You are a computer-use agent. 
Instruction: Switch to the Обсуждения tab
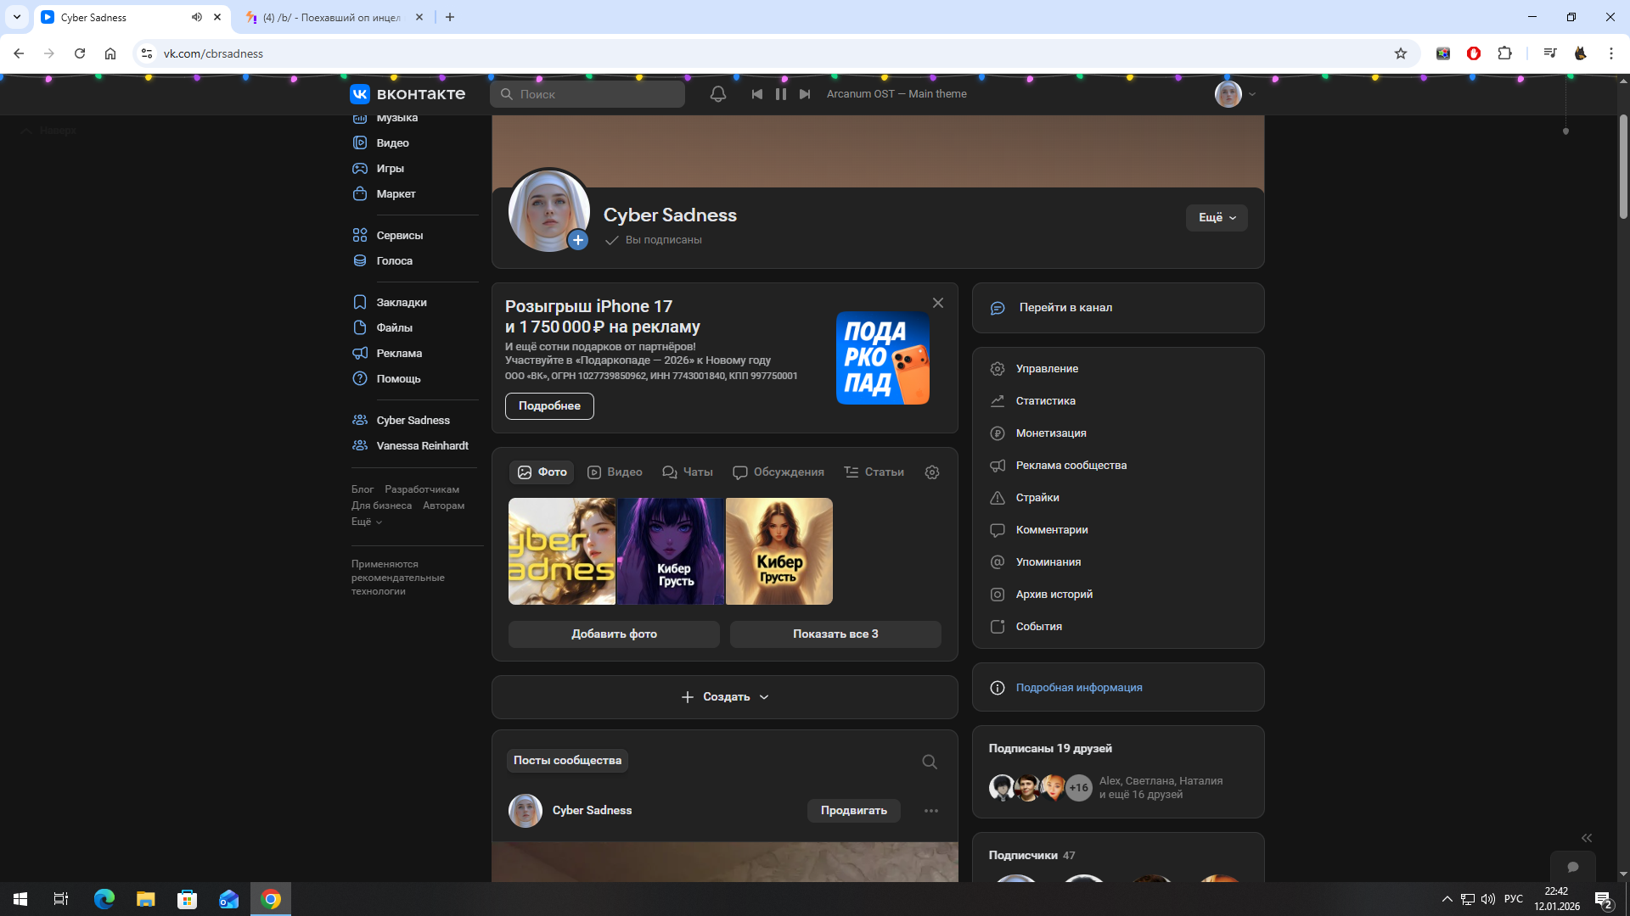778,472
